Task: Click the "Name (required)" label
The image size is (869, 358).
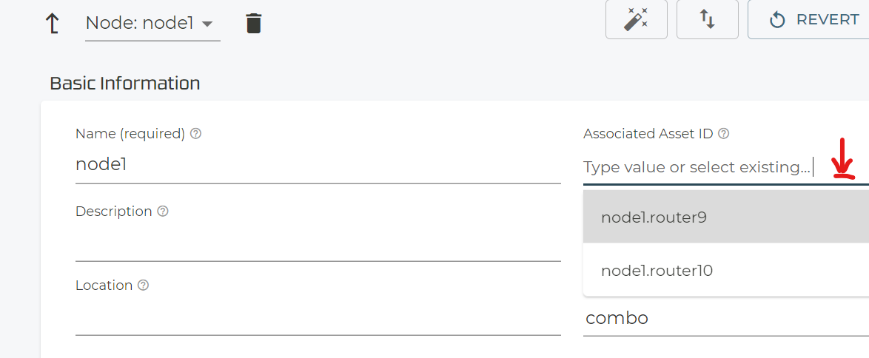Action: coord(130,134)
